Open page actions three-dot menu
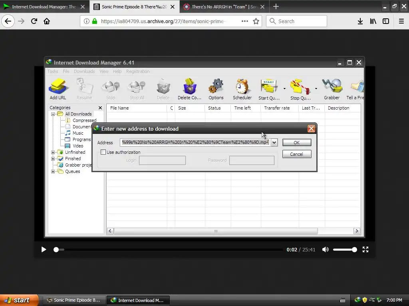 (245, 21)
